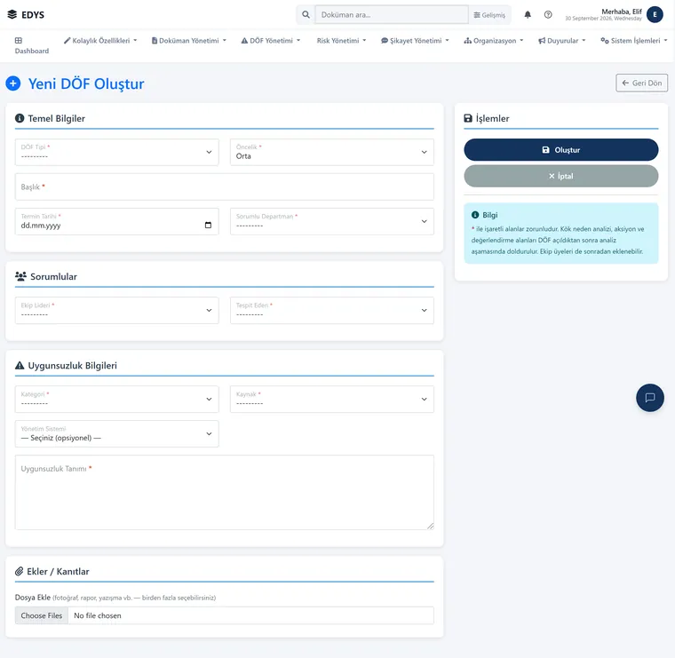
Task: Open the Duyurular menu
Action: pyautogui.click(x=562, y=41)
